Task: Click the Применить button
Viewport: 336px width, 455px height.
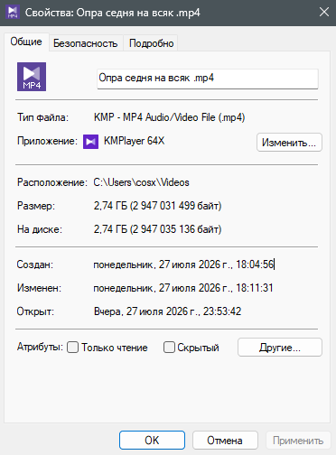Action: point(298,441)
